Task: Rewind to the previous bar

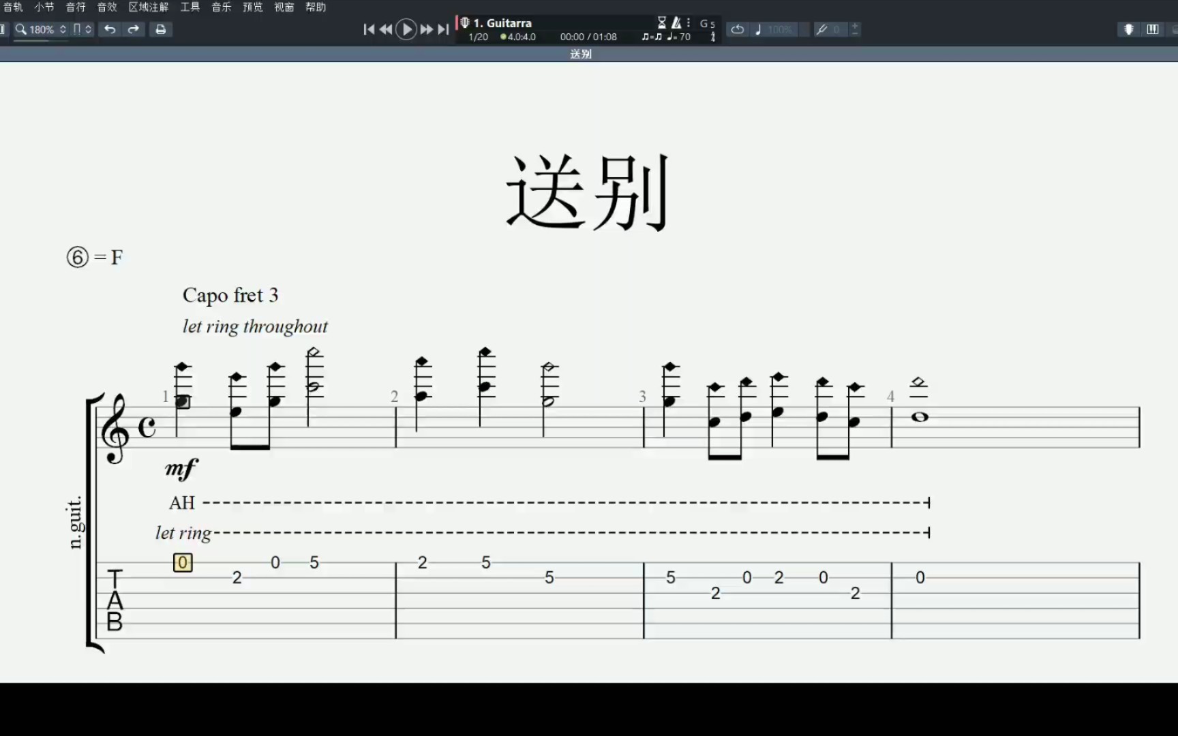Action: coord(386,29)
